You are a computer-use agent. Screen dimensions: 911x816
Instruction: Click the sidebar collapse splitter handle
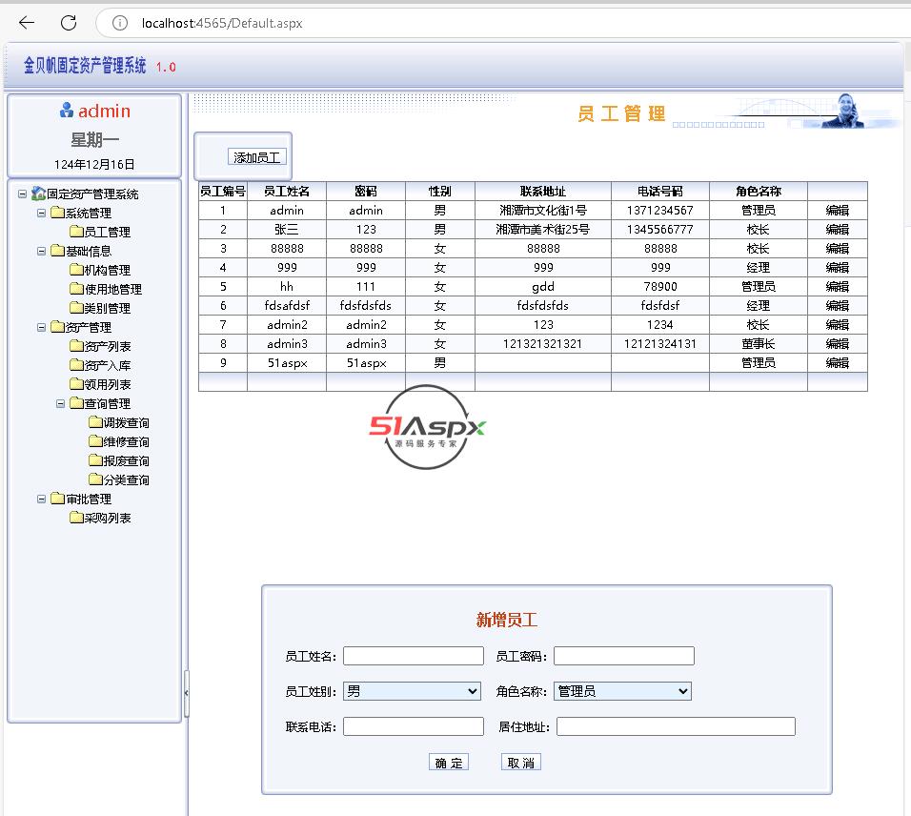point(186,691)
